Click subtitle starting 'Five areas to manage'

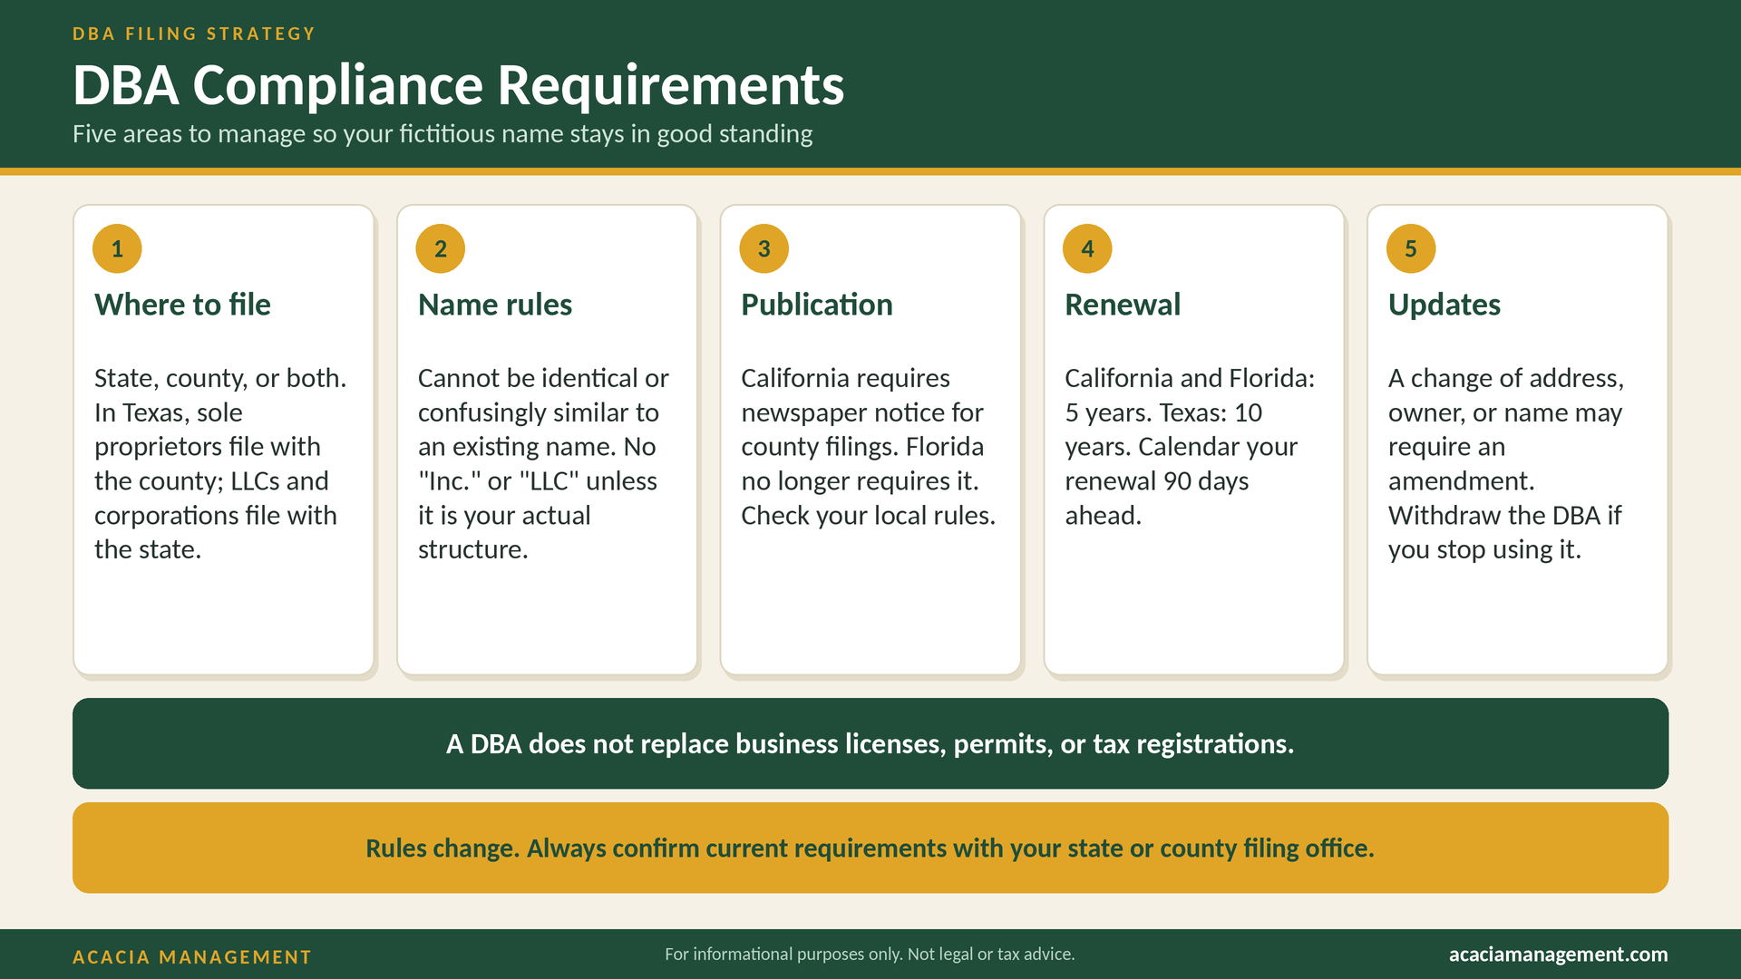click(x=443, y=134)
